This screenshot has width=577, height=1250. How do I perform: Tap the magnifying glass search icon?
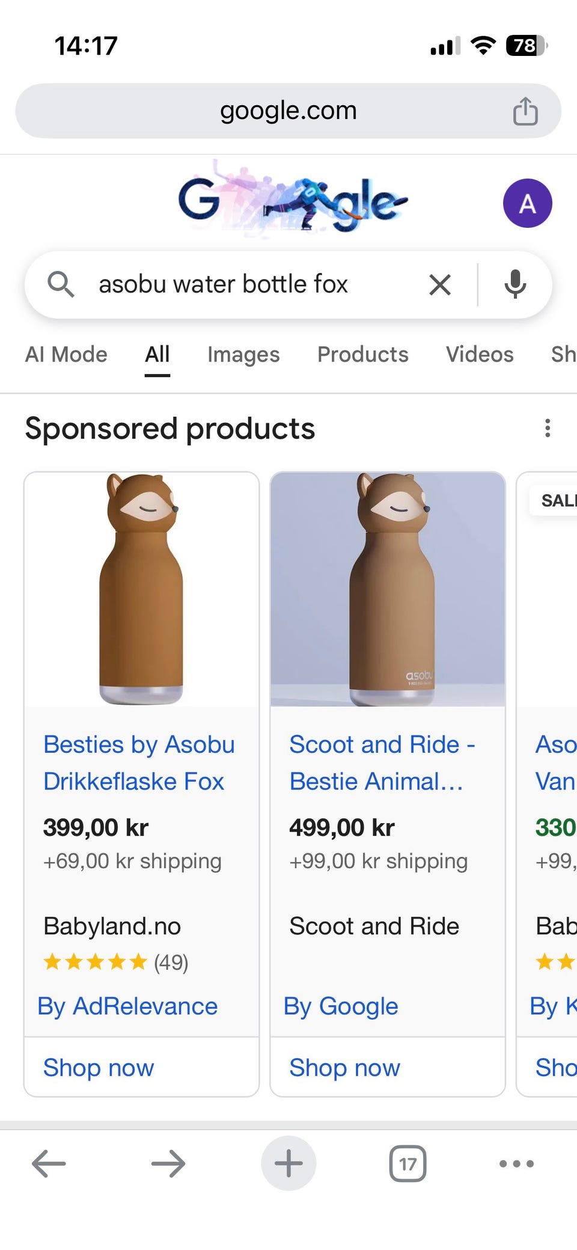tap(61, 284)
